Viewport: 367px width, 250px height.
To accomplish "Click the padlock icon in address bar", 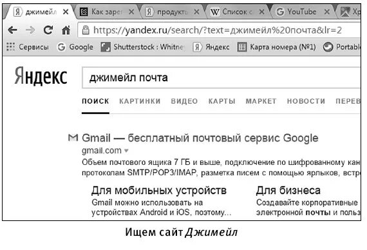I will pyautogui.click(x=86, y=30).
